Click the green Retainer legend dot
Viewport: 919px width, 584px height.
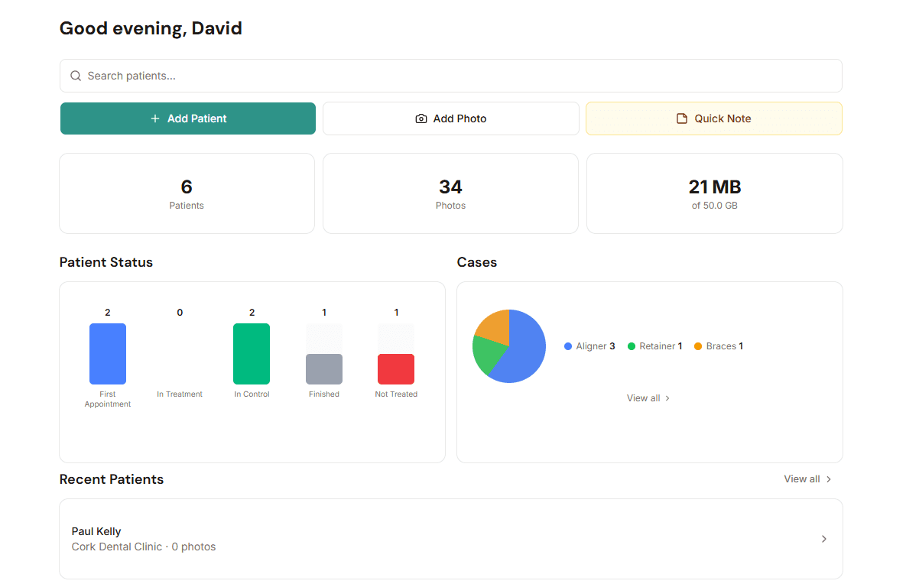(x=632, y=346)
